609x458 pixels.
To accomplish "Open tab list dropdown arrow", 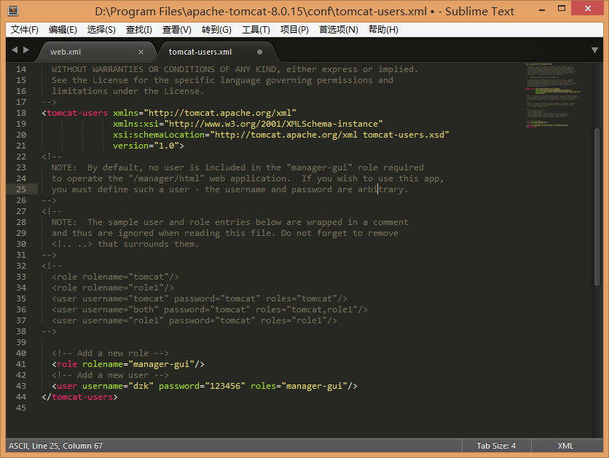I will [594, 50].
